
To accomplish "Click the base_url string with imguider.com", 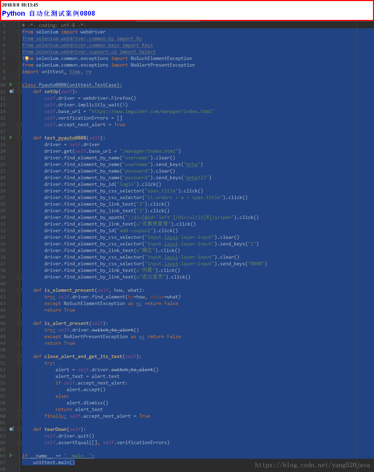I will [x=152, y=111].
